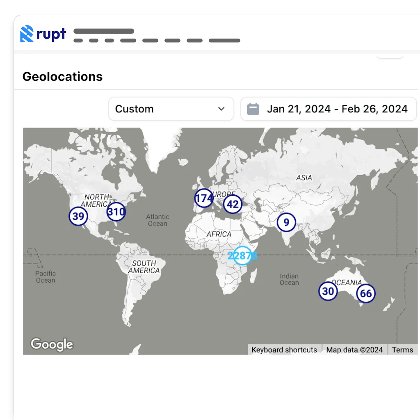
Task: Click the light blue 22878 cluster in Africa
Action: (242, 256)
